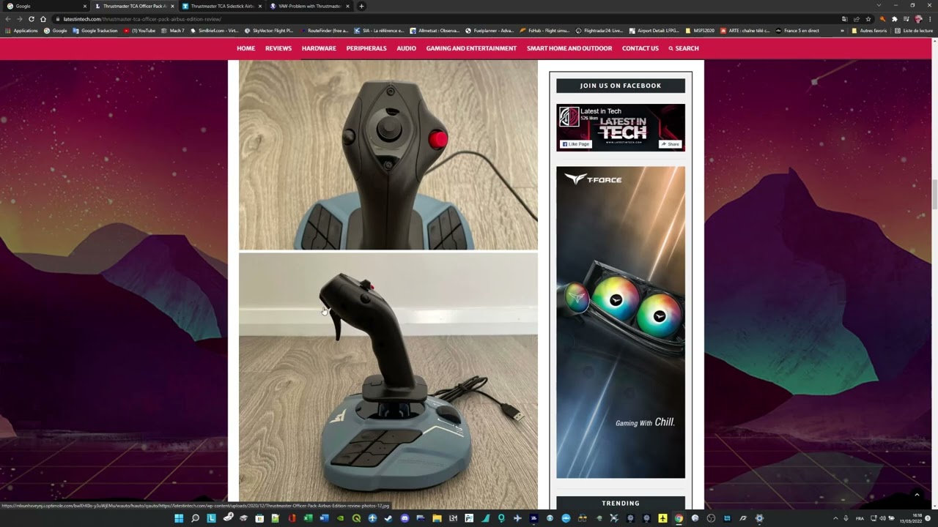The height and width of the screenshot is (527, 938).
Task: Open the browser home page icon
Action: pyautogui.click(x=43, y=19)
